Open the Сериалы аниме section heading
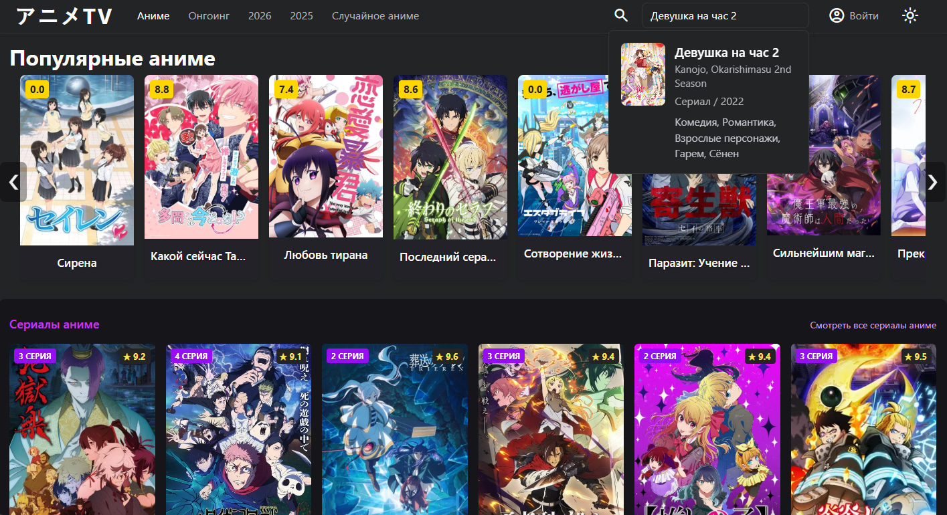 [x=54, y=324]
